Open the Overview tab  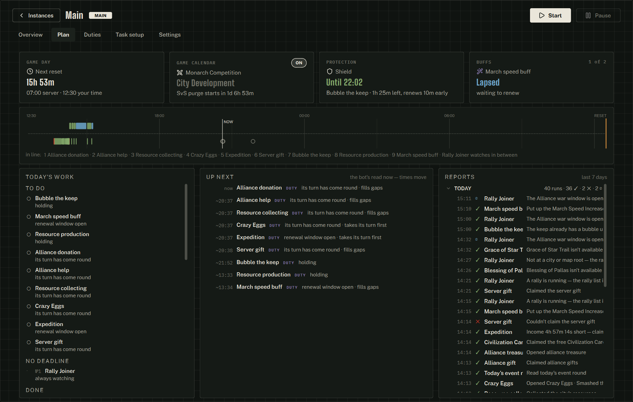pyautogui.click(x=30, y=35)
